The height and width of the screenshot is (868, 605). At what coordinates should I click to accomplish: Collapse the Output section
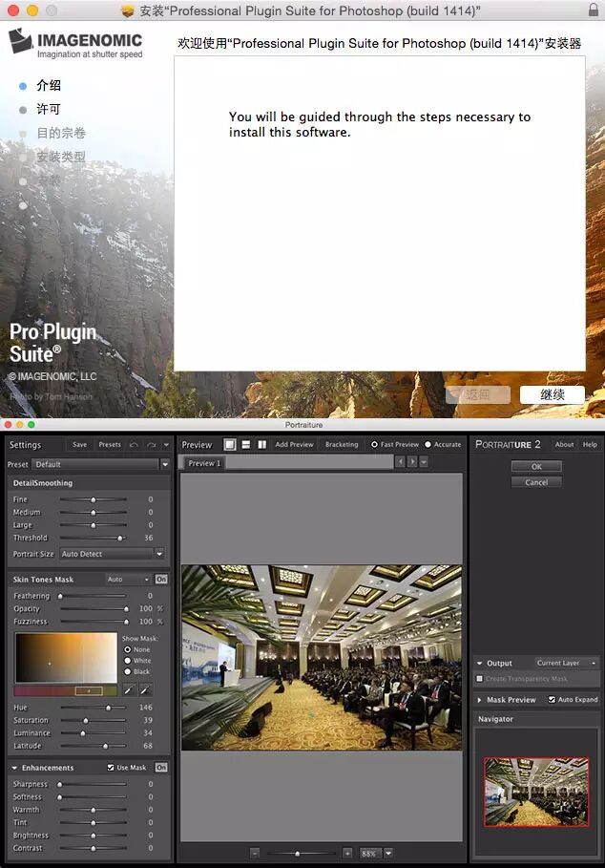pos(479,663)
